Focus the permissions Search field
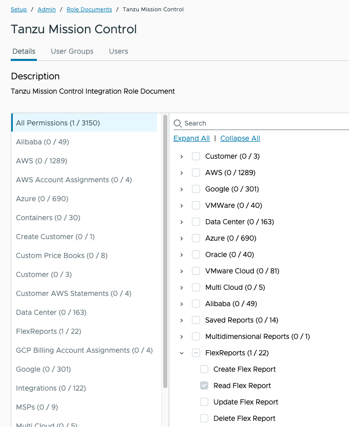 261,123
